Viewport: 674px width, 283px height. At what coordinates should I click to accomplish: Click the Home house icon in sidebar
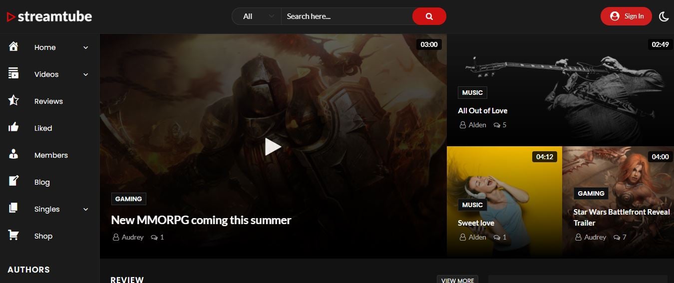13,47
